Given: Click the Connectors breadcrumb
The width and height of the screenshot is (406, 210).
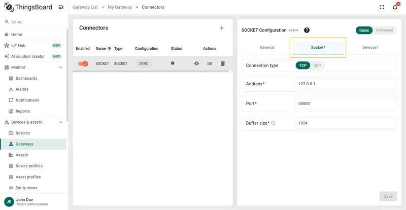Looking at the screenshot, I should click(x=153, y=7).
